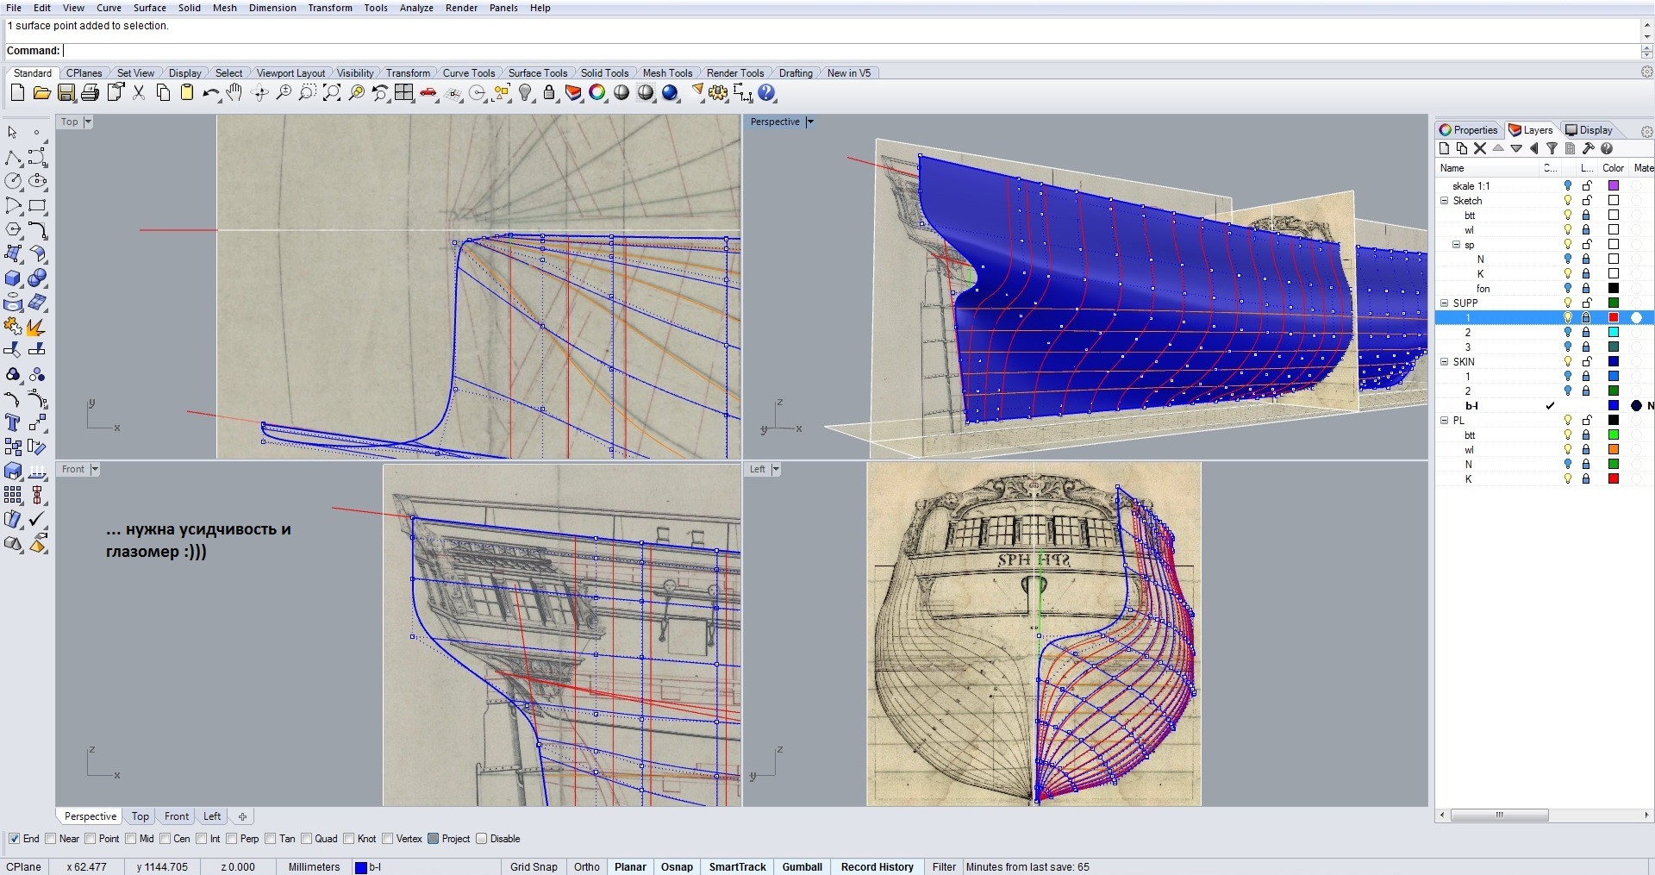Toggle visibility bulb of skale 1:1 layer
The image size is (1655, 875).
1568,186
